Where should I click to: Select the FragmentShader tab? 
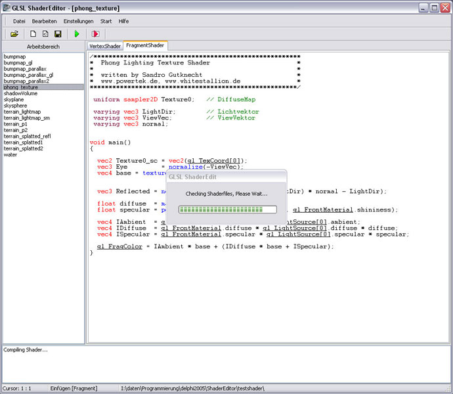click(x=145, y=46)
